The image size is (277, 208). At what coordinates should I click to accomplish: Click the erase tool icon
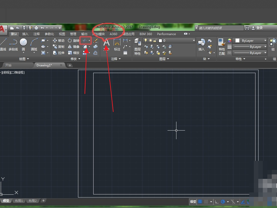(x=96, y=41)
